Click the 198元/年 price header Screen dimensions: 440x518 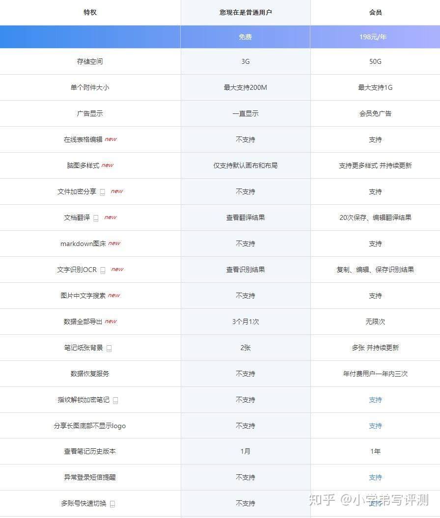[375, 36]
